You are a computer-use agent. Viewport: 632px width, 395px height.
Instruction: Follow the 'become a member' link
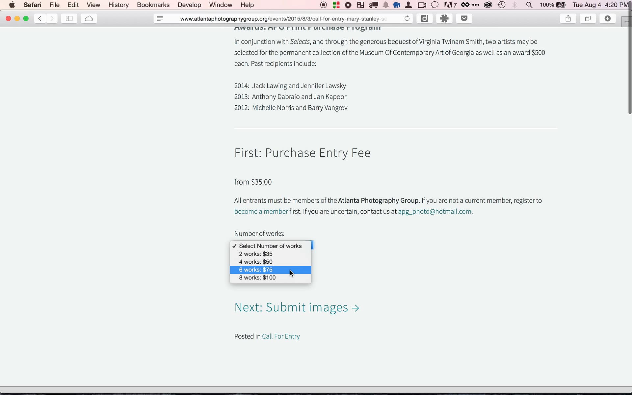tap(261, 211)
